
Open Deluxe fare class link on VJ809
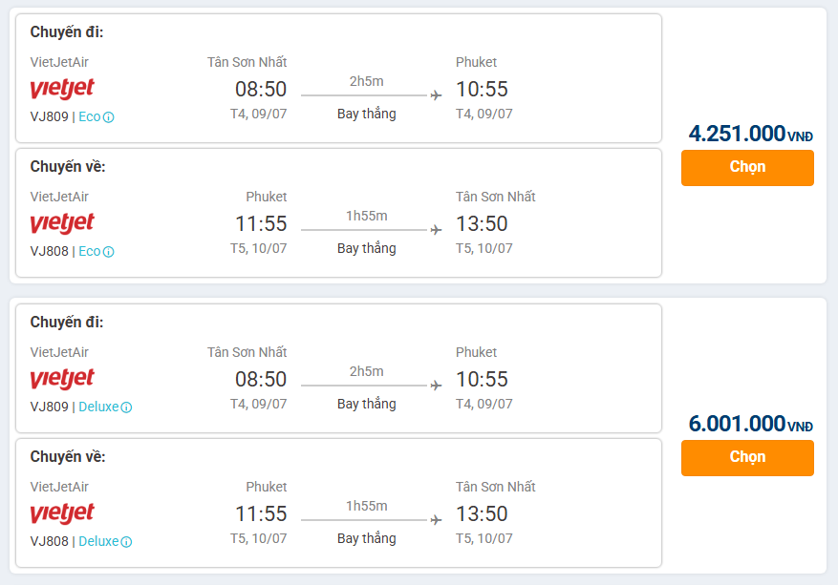tap(98, 407)
